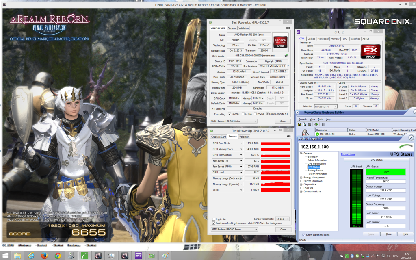Screen dimensions: 416x260
Task: Enable Log to file checkbox
Action: (214, 219)
